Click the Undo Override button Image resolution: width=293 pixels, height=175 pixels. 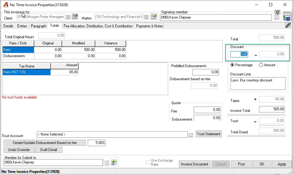pyautogui.click(x=19, y=150)
